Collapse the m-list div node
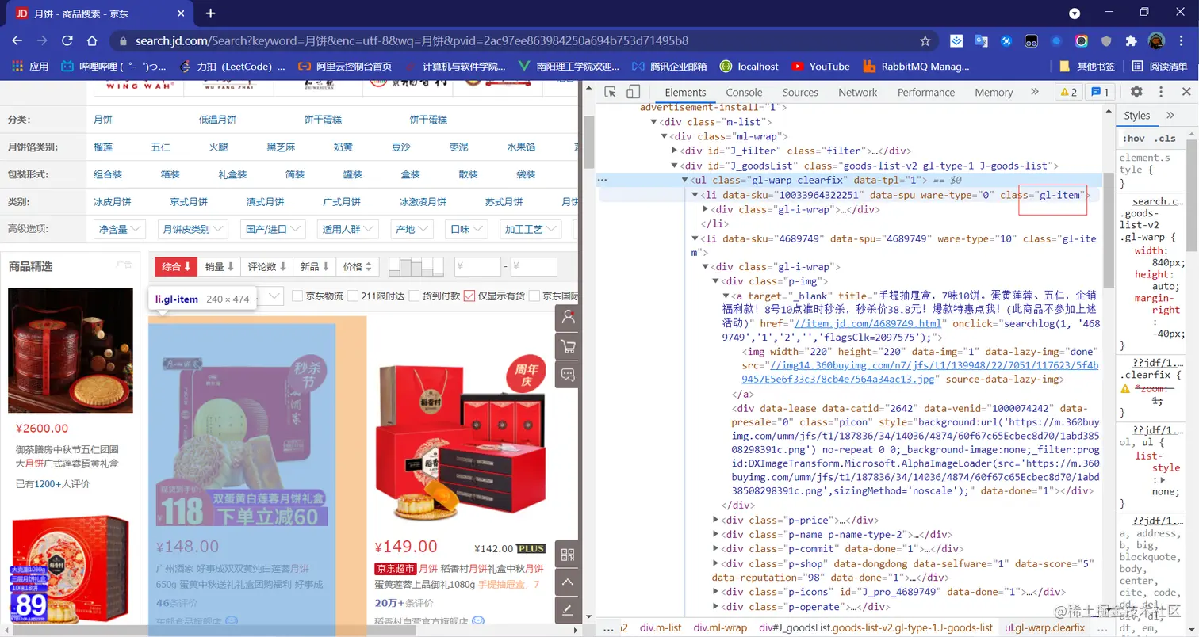This screenshot has width=1199, height=637. [x=654, y=122]
